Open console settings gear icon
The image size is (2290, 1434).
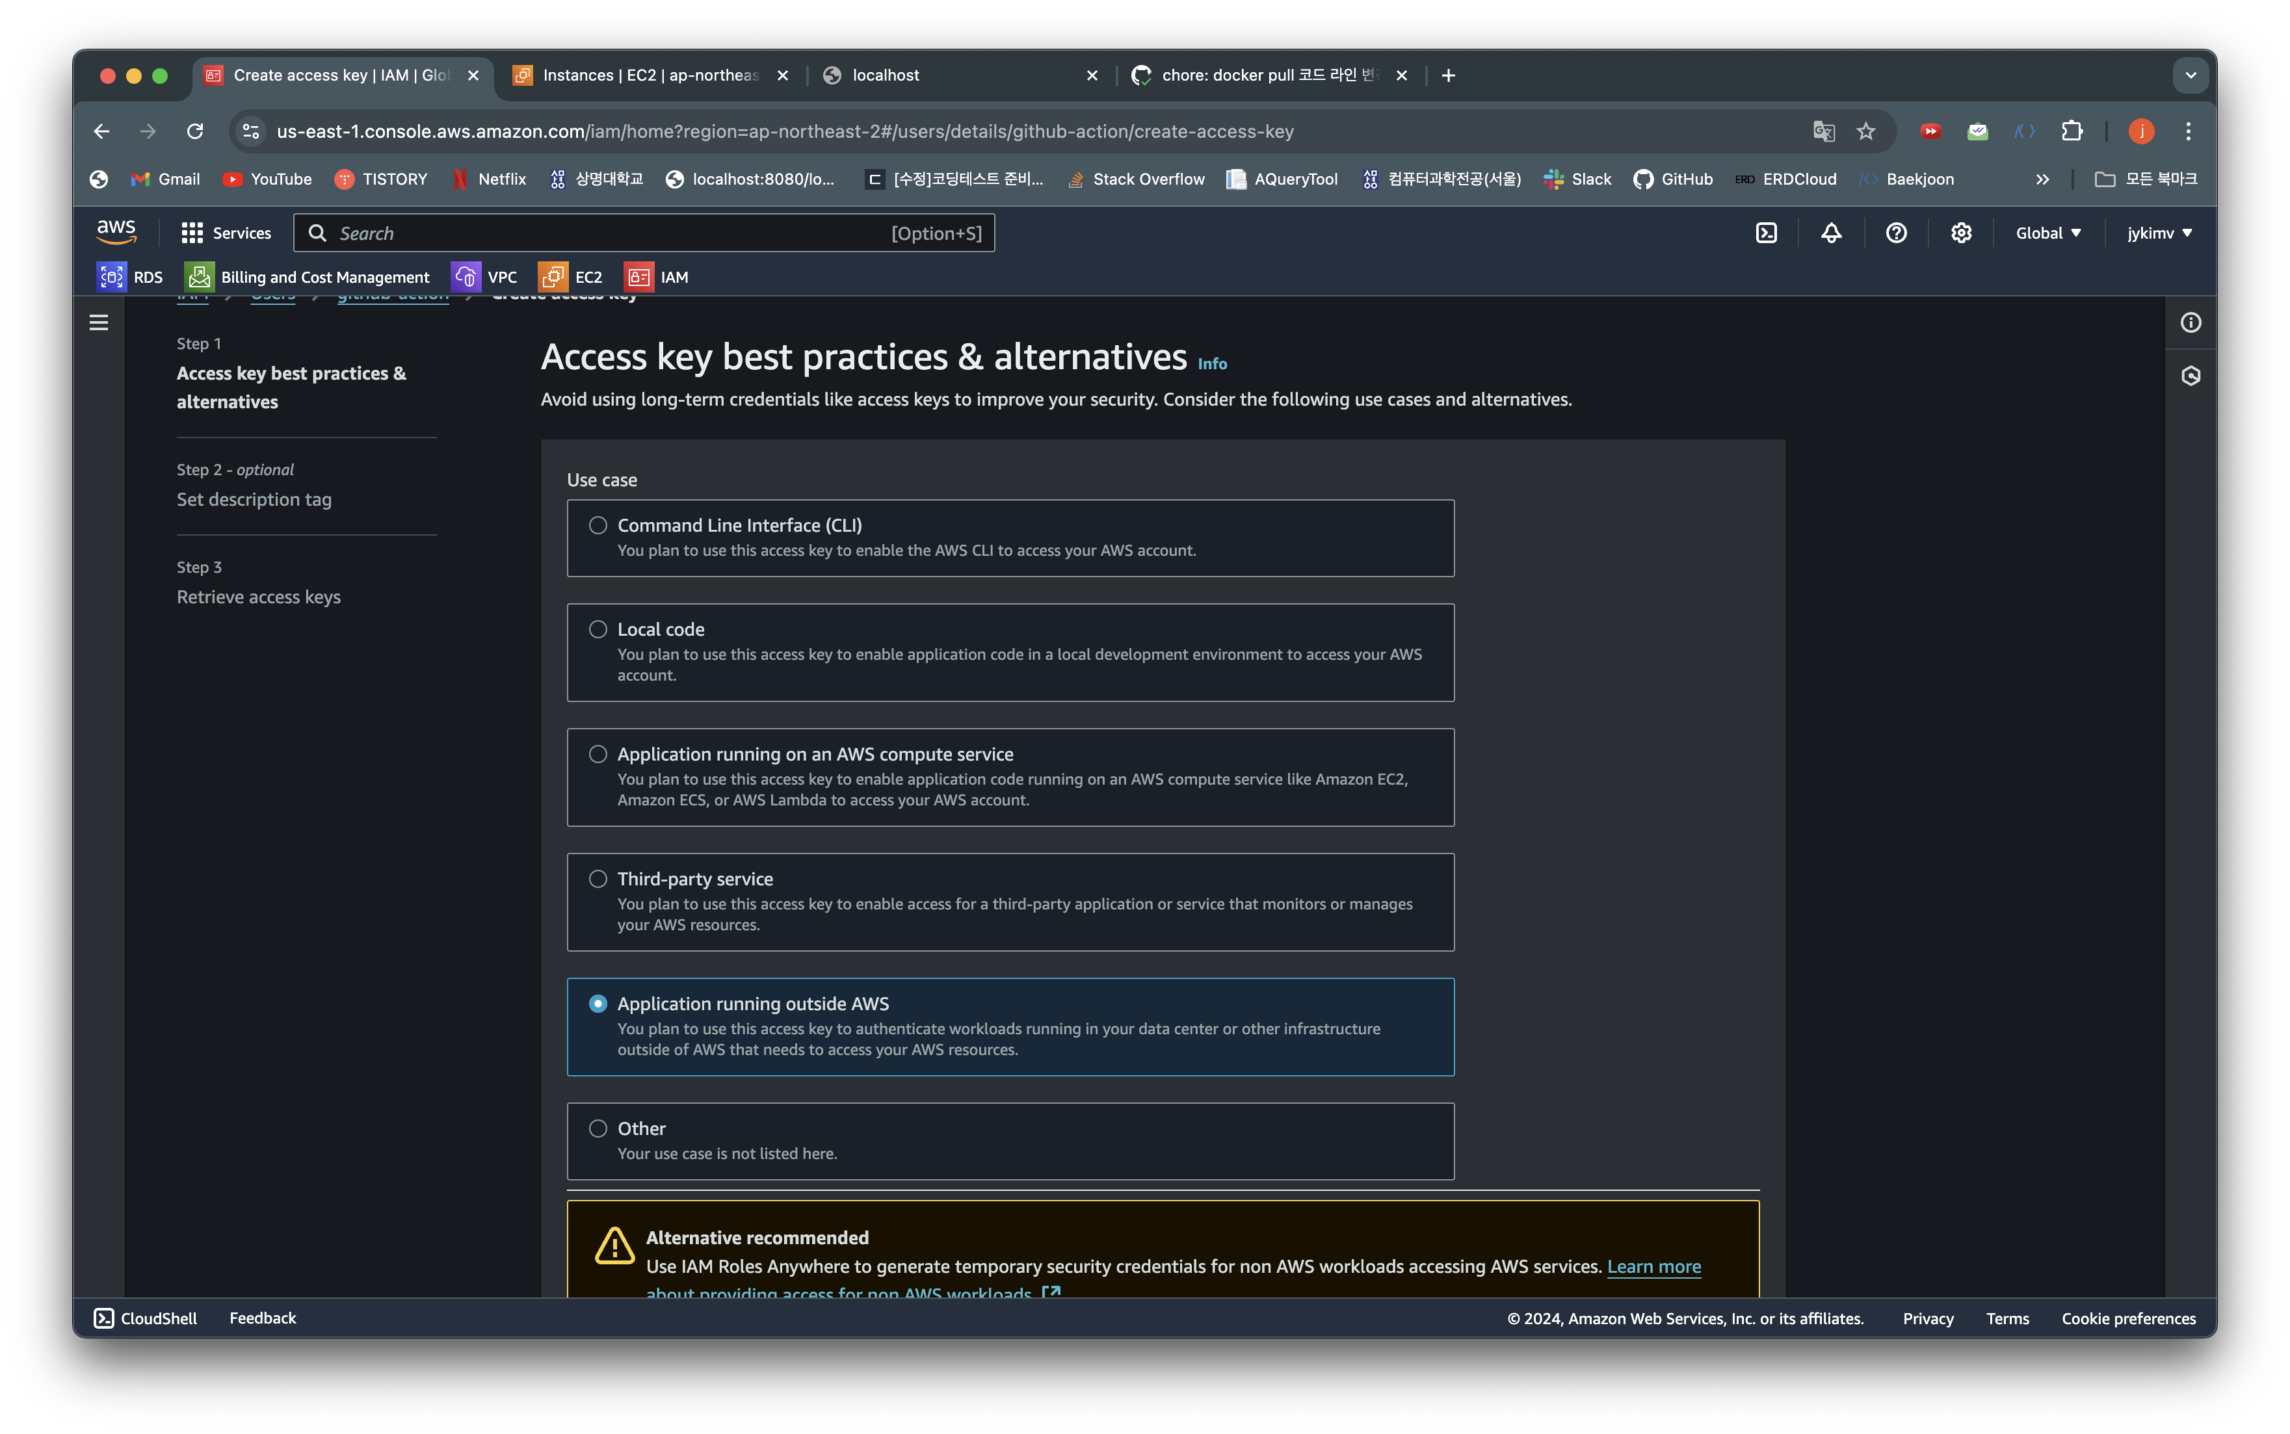coord(1961,233)
